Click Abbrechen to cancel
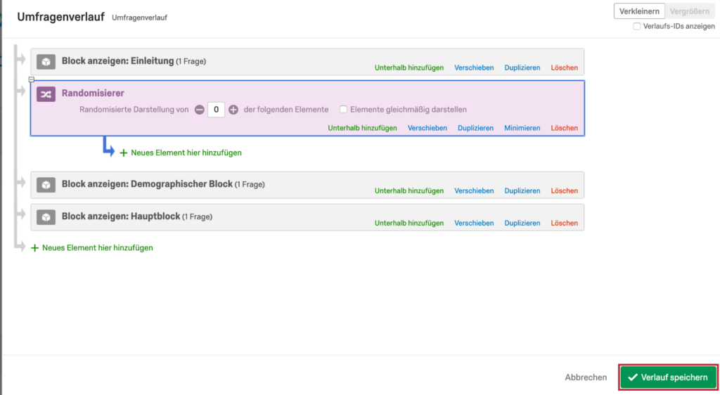The height and width of the screenshot is (395, 720). pyautogui.click(x=586, y=377)
